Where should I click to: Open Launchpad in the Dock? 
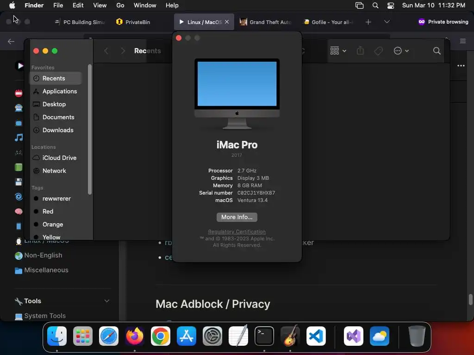pos(83,336)
